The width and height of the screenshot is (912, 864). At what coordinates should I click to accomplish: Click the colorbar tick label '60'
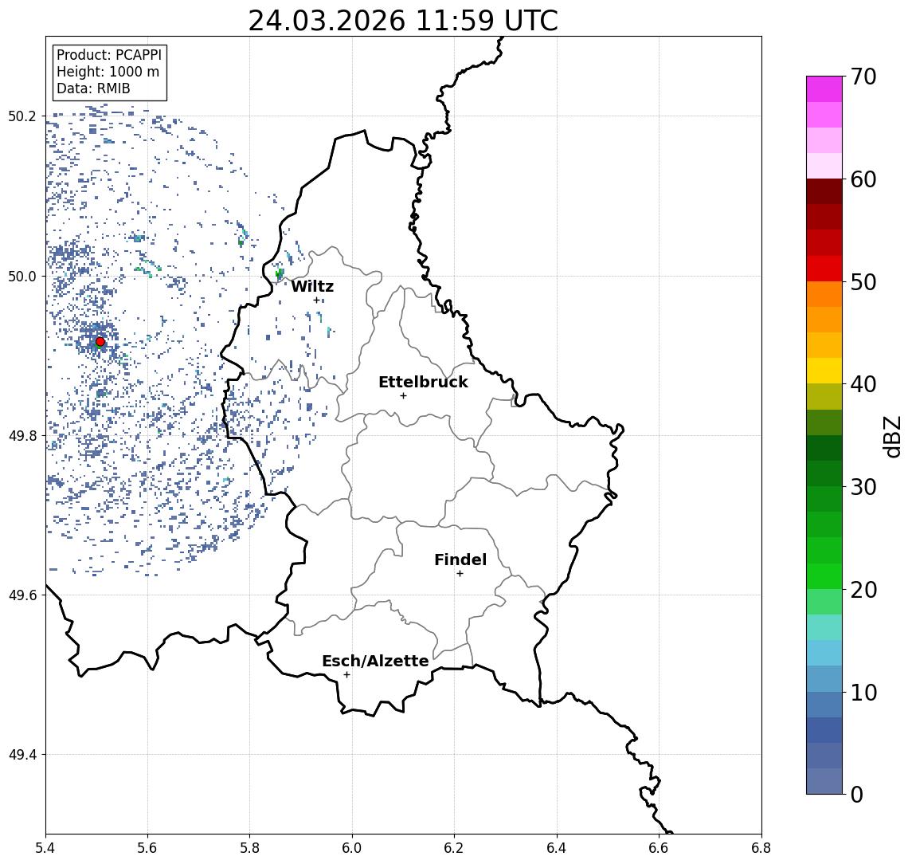863,179
